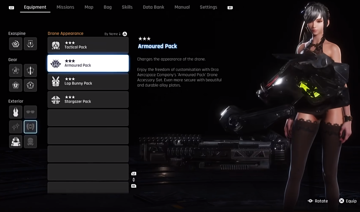This screenshot has width=360, height=212.
Task: Open the Exterior outfit bodysuit slot
Action: point(16,112)
